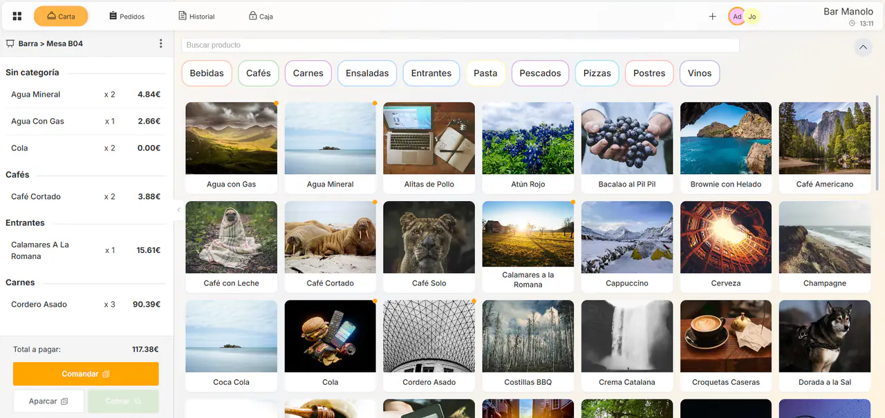Filter by the Pizzas category
885x418 pixels.
coord(597,73)
